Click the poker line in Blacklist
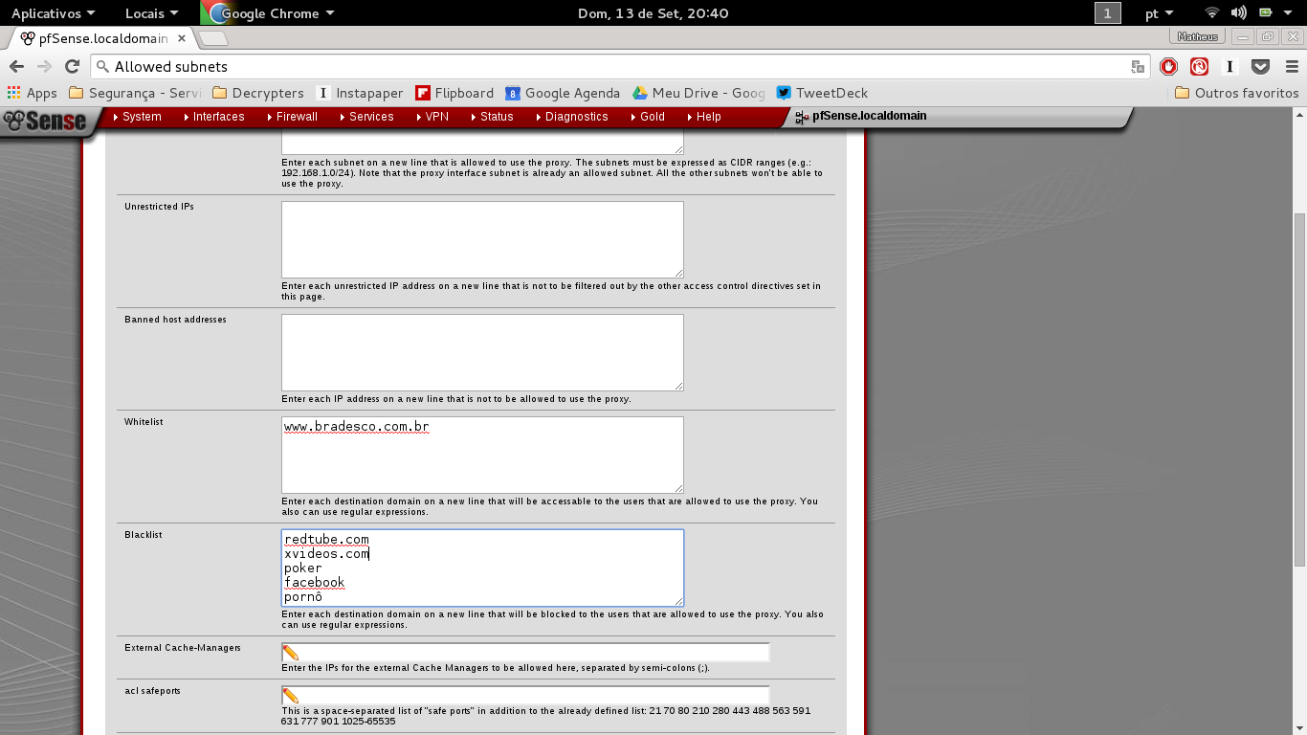This screenshot has width=1307, height=735. click(x=303, y=568)
